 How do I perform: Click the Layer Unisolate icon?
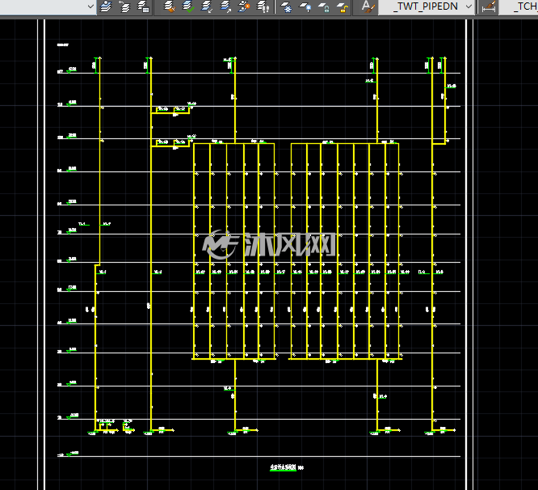click(x=225, y=6)
